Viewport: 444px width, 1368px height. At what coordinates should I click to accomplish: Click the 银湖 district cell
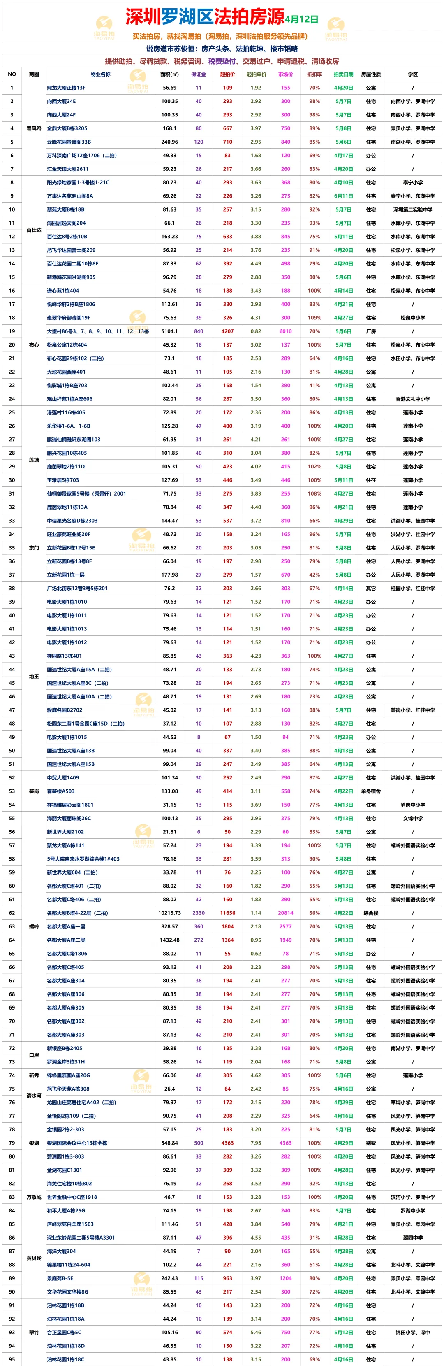(34, 1143)
